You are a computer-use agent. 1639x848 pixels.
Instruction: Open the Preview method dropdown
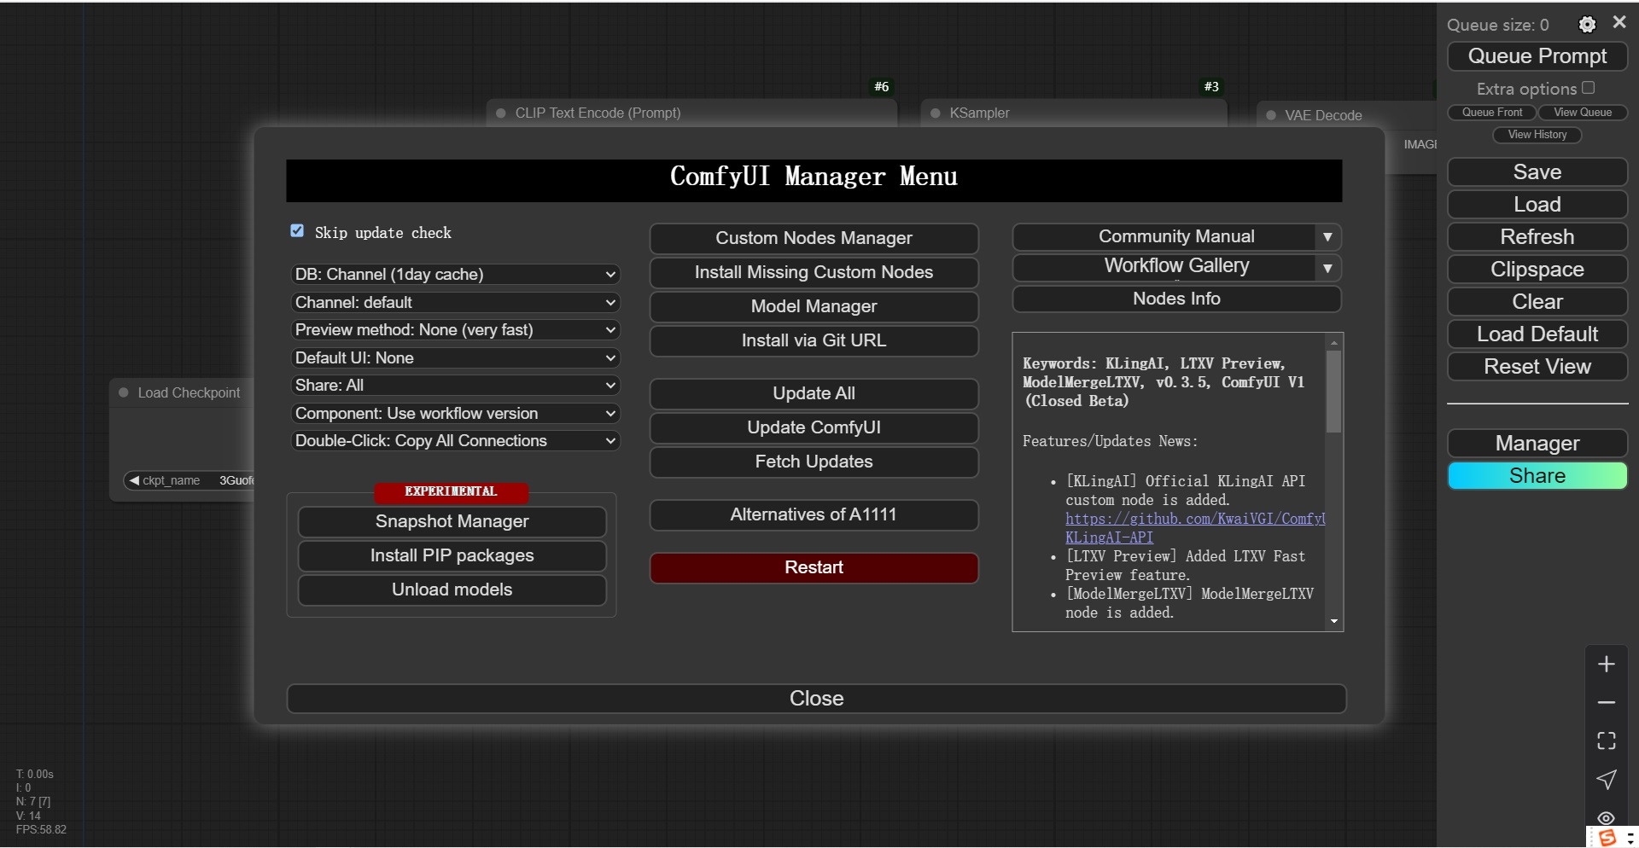(455, 330)
